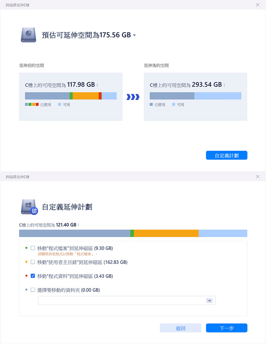Click green segment in 延伸前的空間 bar

[x=71, y=96]
